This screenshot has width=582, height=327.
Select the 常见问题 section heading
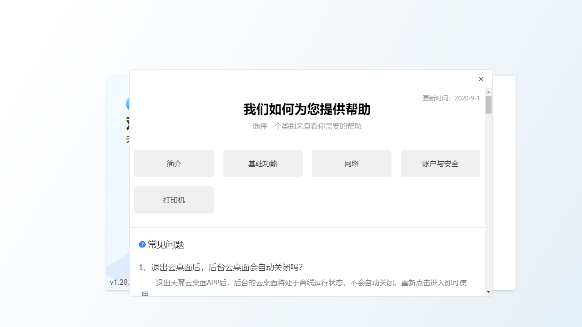(x=166, y=244)
